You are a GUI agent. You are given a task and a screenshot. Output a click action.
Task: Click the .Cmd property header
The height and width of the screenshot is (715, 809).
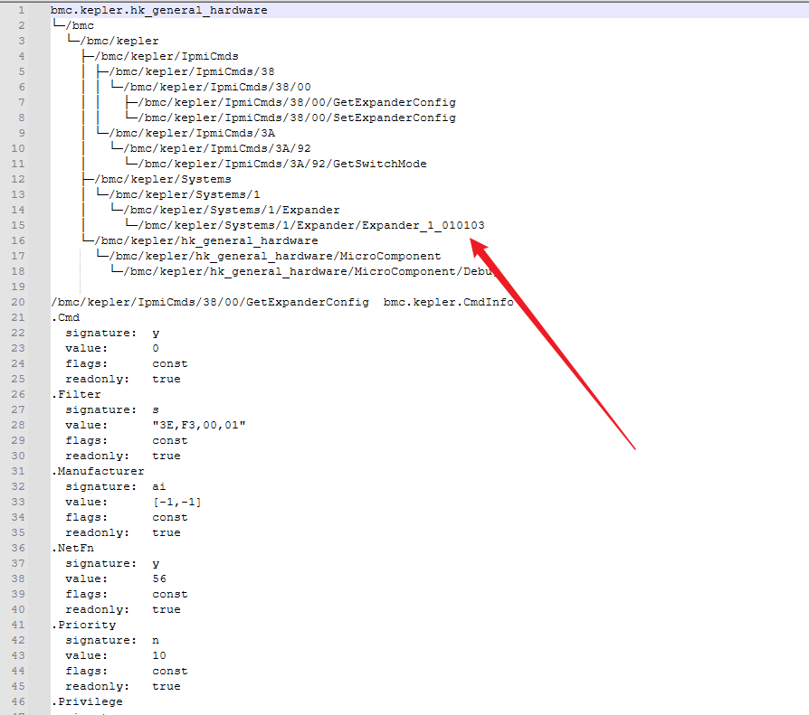click(x=66, y=317)
